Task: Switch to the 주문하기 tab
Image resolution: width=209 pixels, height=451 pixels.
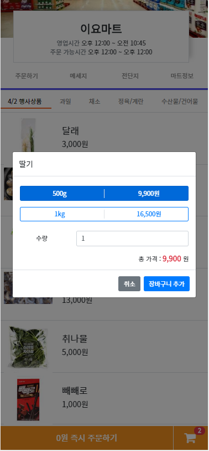Action: pos(27,76)
